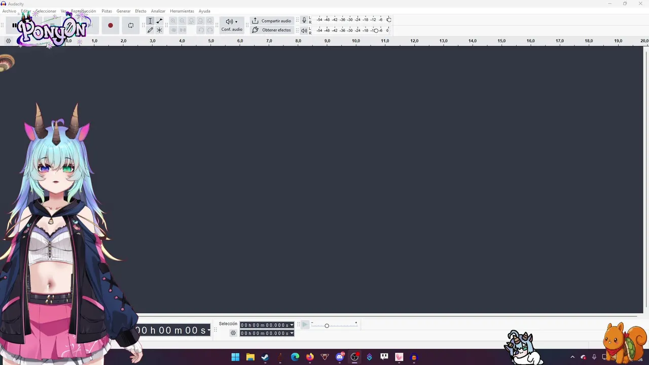Click the Zoom Out magnifier icon
This screenshot has height=365, width=649.
[x=183, y=21]
